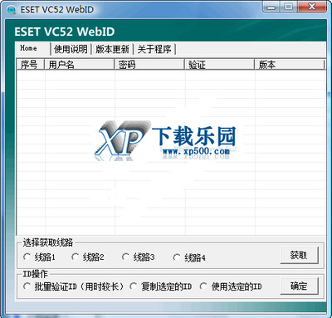Maximize the ESET VC52 WebID window
Screen dimensions: 332x318
(289, 7)
